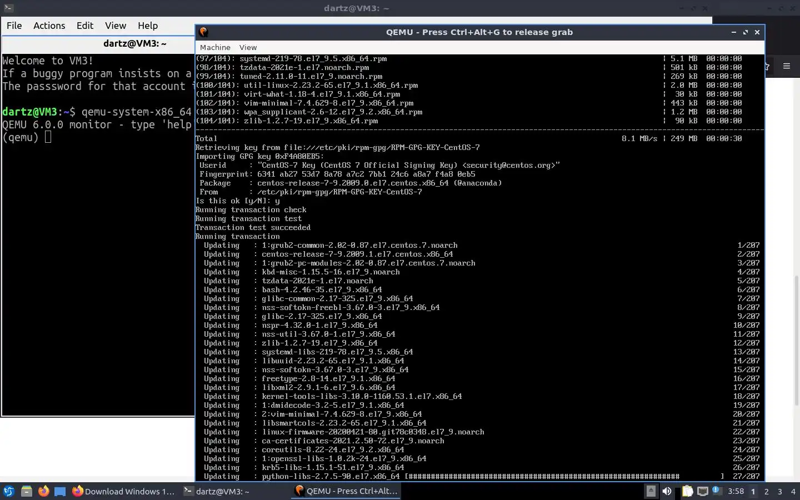
Task: Click the 'QEMU 6.0.0 monitor' line
Action: click(x=97, y=124)
